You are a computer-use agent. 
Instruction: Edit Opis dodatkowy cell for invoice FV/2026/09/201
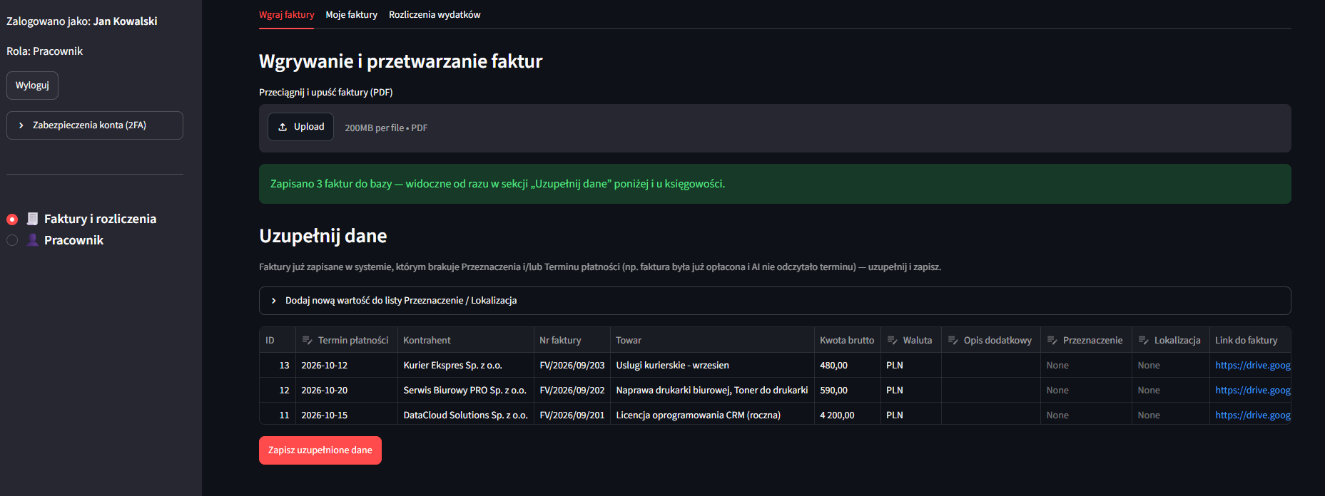(991, 415)
